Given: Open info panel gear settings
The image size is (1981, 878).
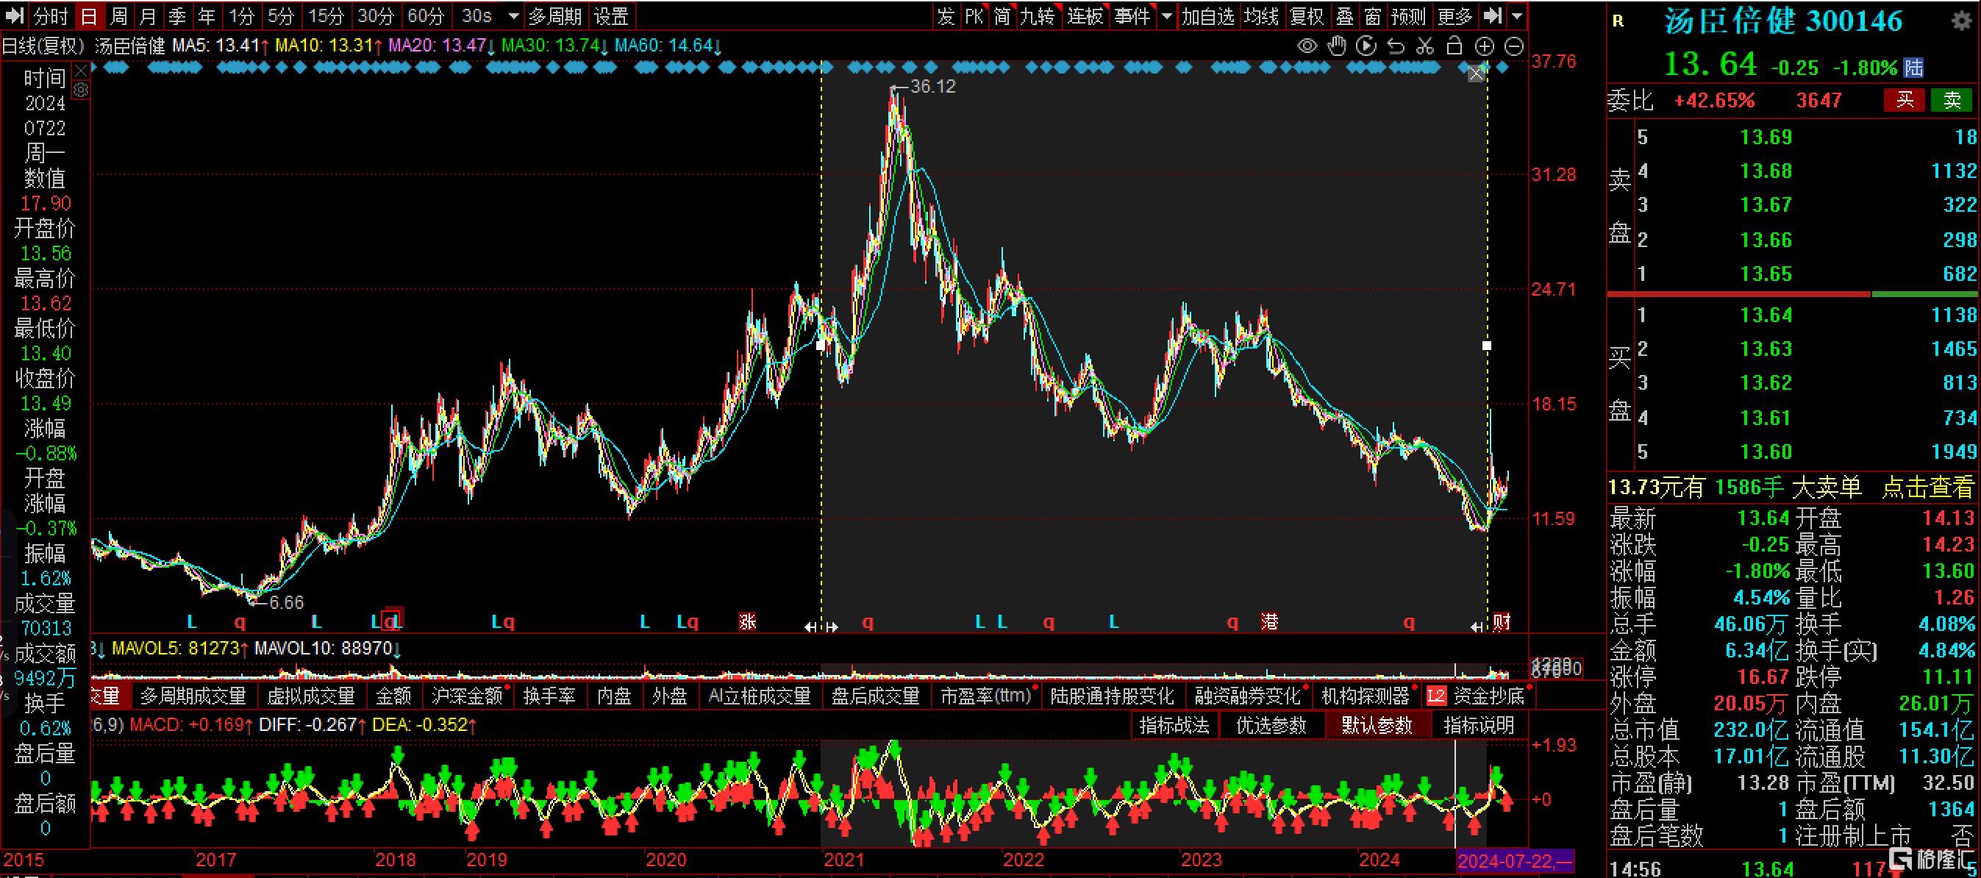Looking at the screenshot, I should [81, 90].
